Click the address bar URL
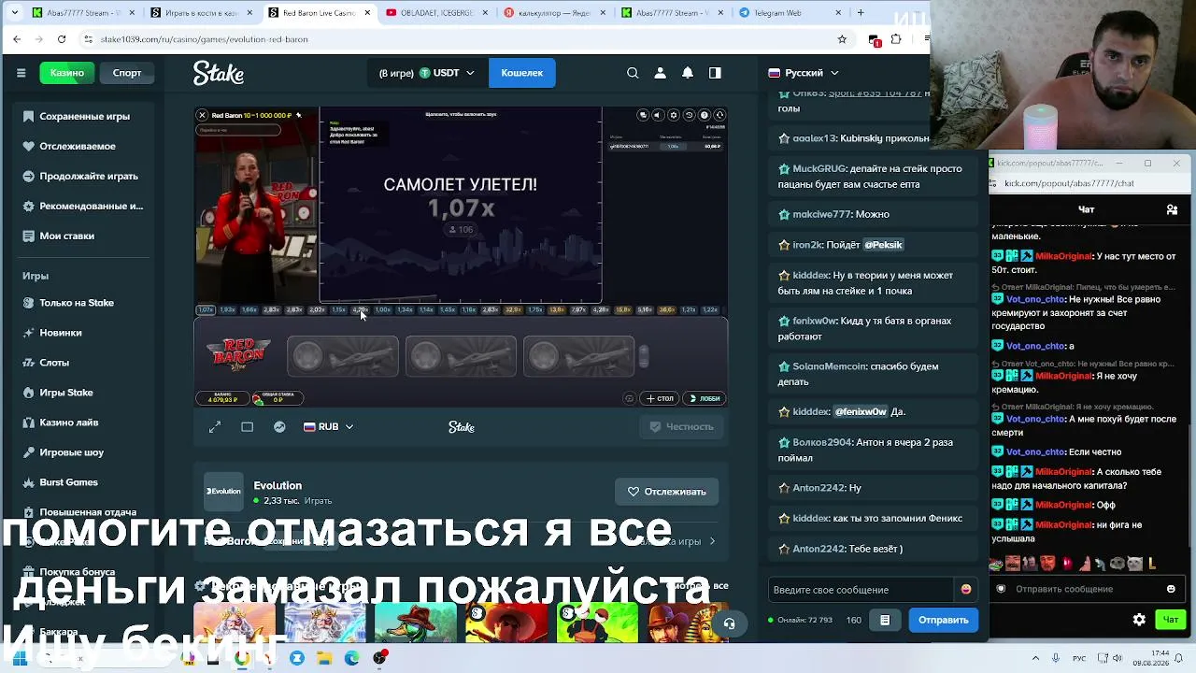This screenshot has width=1196, height=673. [x=204, y=39]
